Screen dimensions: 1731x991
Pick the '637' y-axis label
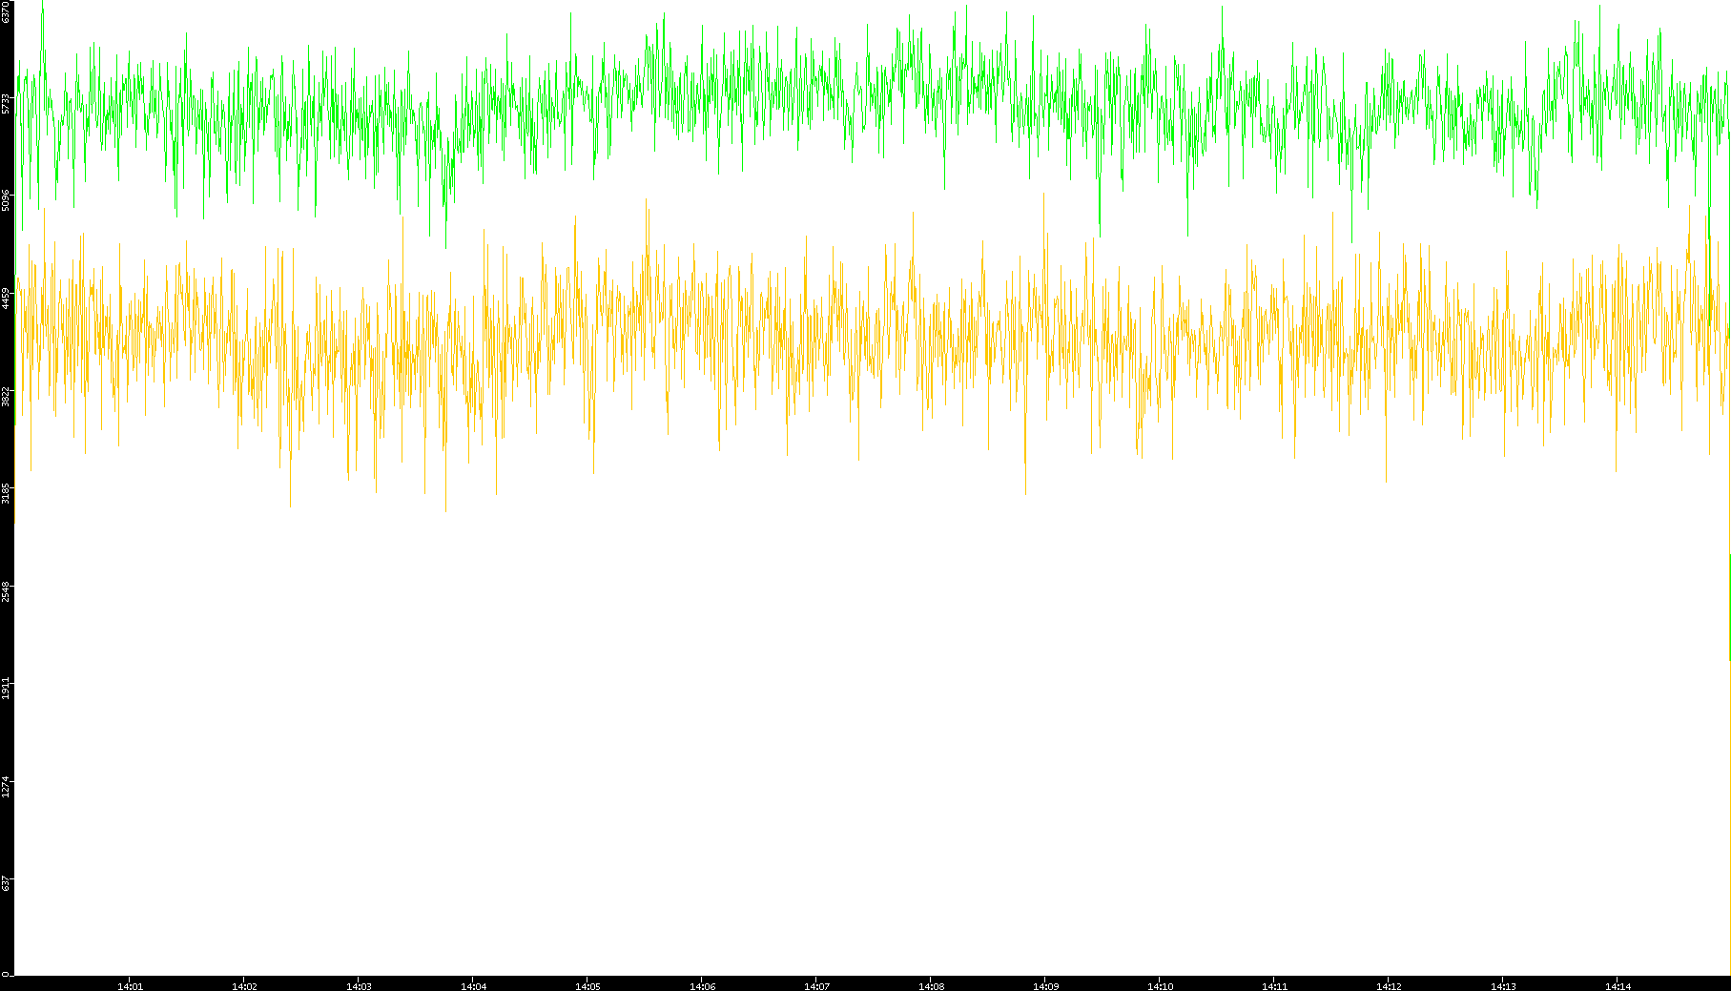pyautogui.click(x=6, y=883)
